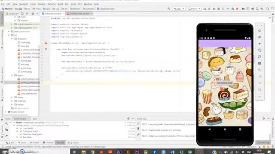Image resolution: width=275 pixels, height=154 pixels.
Task: Open the Profiler tool window button
Action: (34, 142)
